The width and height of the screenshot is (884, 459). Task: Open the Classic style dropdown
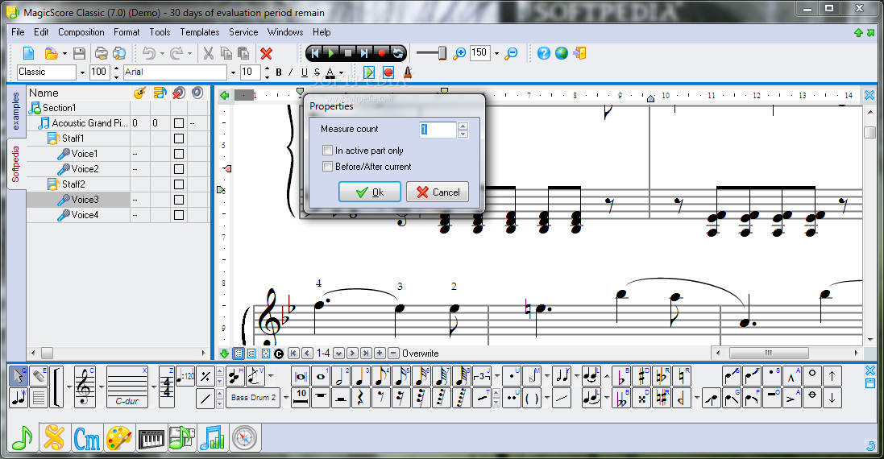click(82, 72)
